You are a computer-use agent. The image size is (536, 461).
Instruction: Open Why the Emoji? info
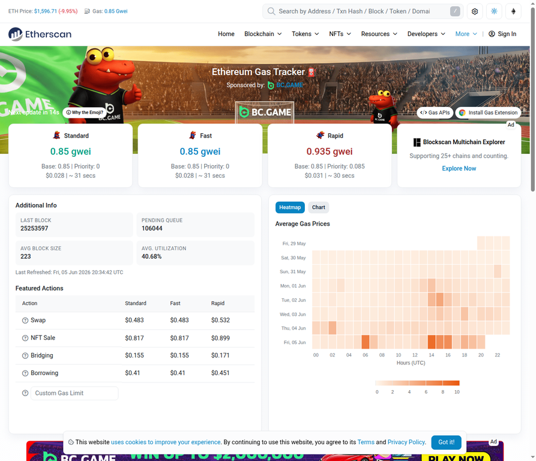[x=85, y=112]
